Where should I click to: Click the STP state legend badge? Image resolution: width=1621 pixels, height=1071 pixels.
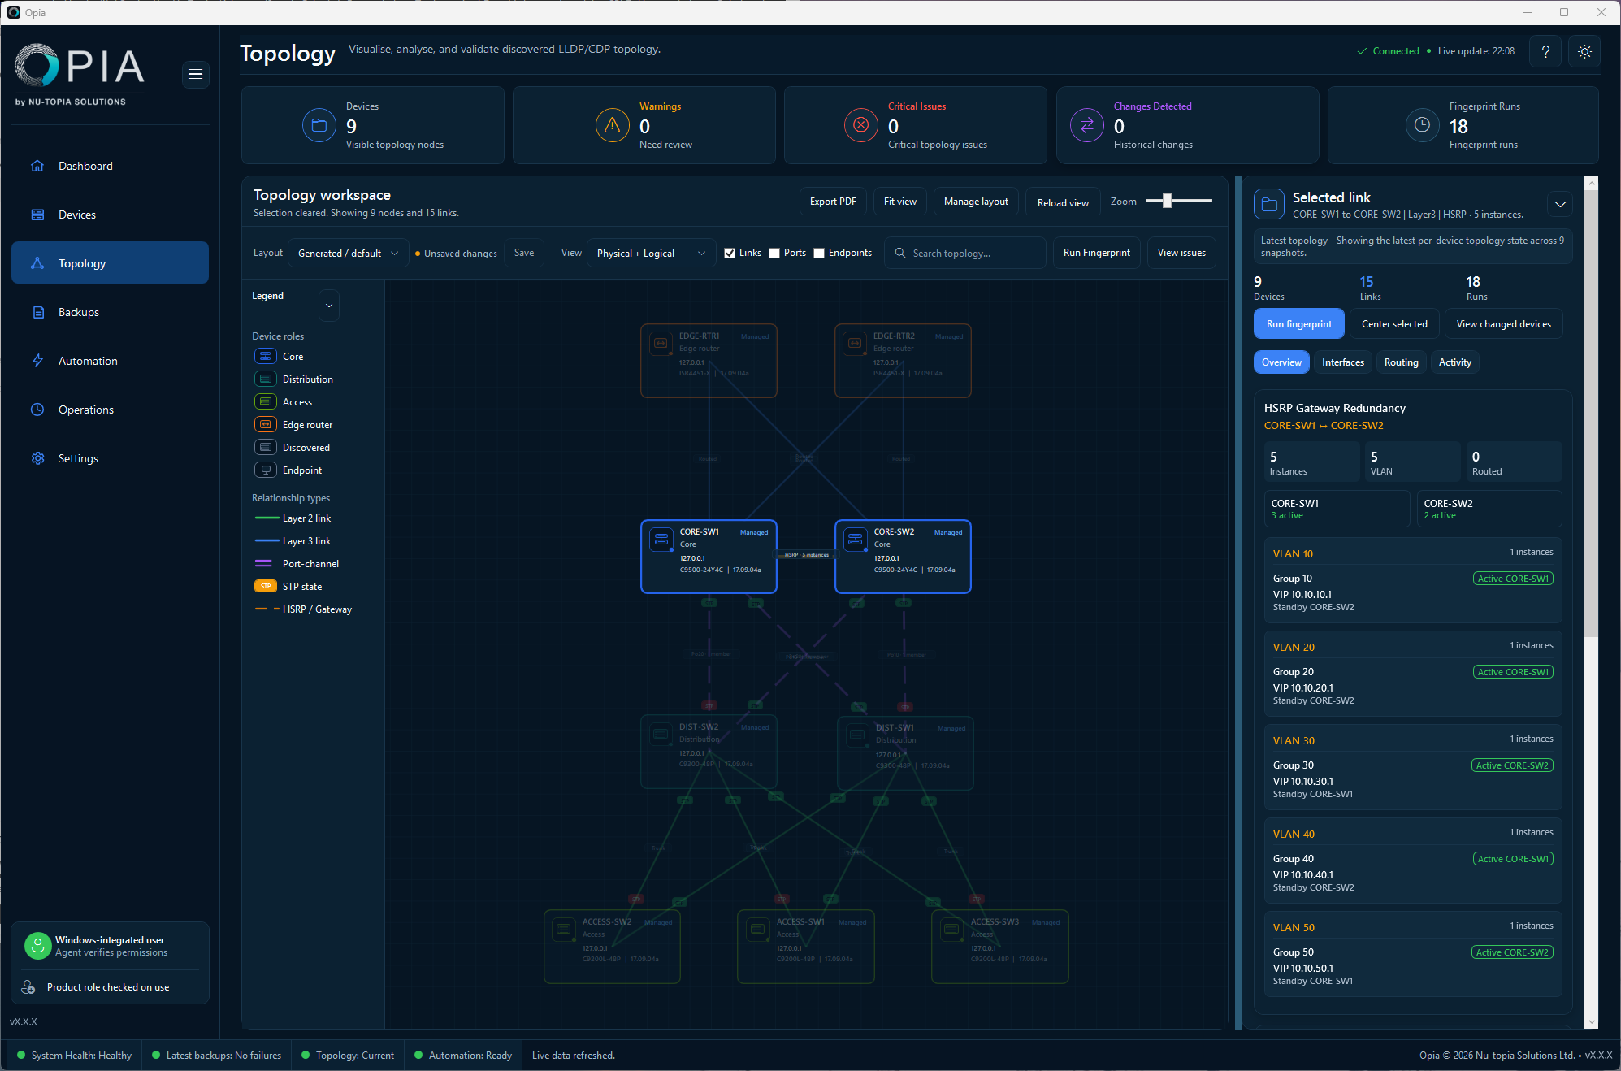pos(266,587)
